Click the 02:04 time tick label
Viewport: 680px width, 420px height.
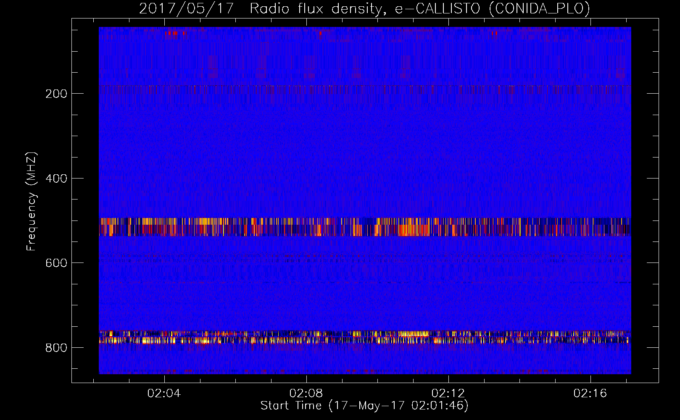pyautogui.click(x=164, y=393)
